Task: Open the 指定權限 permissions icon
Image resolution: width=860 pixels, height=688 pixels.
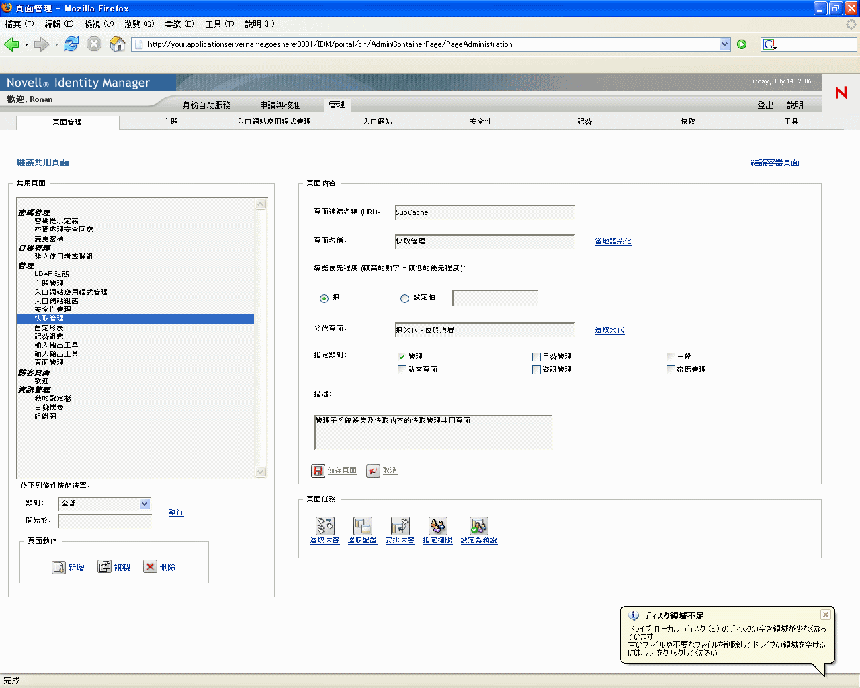Action: 437,525
